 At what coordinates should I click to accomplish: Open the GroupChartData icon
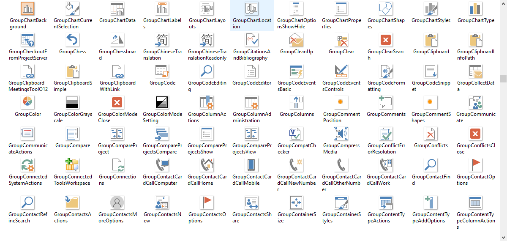tap(117, 8)
